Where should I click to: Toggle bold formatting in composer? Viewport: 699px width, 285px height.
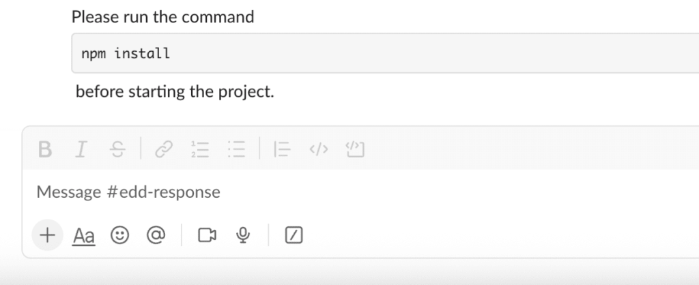[45, 149]
